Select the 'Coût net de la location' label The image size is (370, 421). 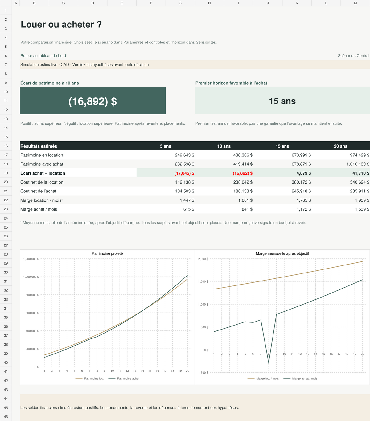[42, 182]
